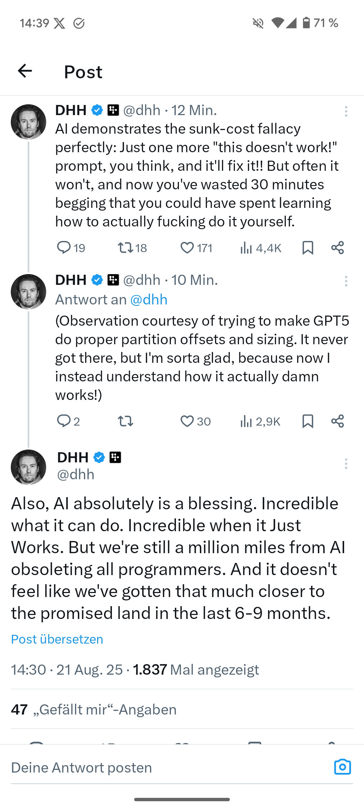Repost the sunk-cost fallacy post

click(125, 248)
